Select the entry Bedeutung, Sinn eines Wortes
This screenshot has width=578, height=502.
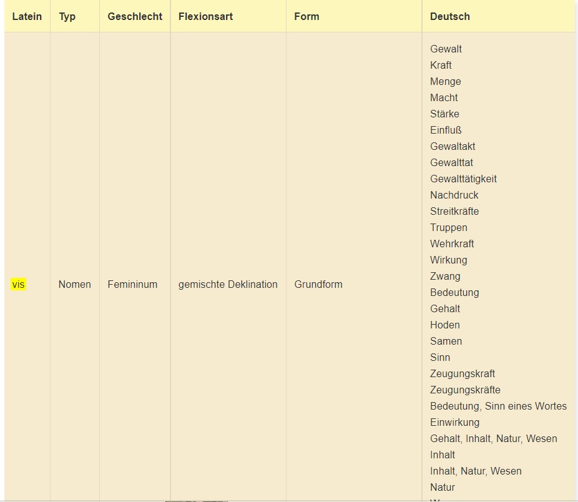[x=498, y=406]
